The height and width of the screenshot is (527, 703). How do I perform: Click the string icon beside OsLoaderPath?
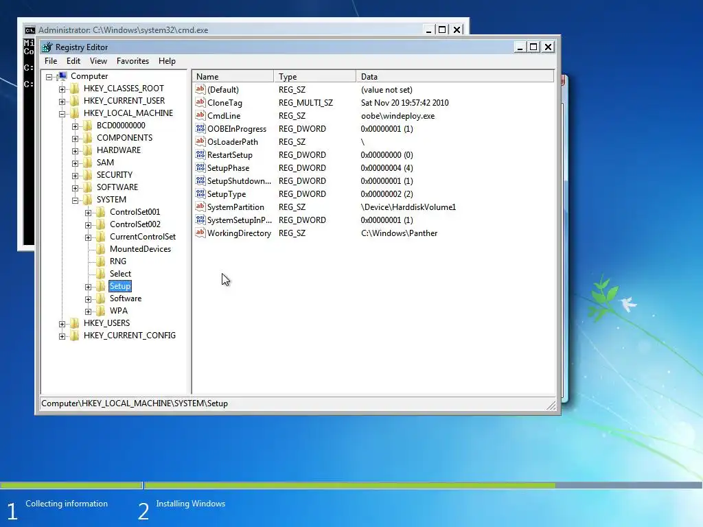(x=200, y=141)
